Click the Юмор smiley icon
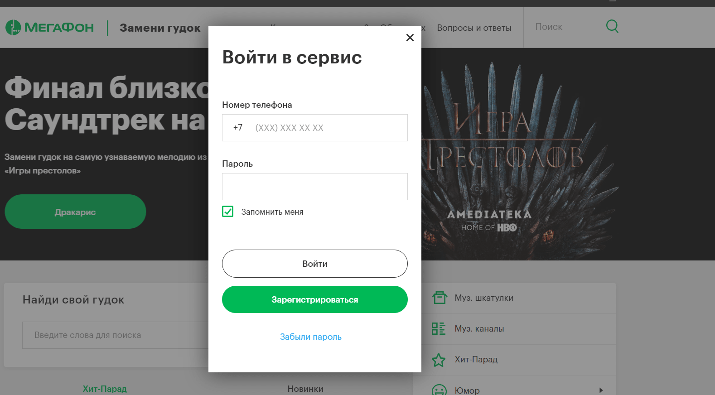The height and width of the screenshot is (395, 715). coord(439,390)
